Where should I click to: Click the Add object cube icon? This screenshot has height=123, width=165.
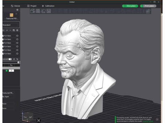[33, 11]
